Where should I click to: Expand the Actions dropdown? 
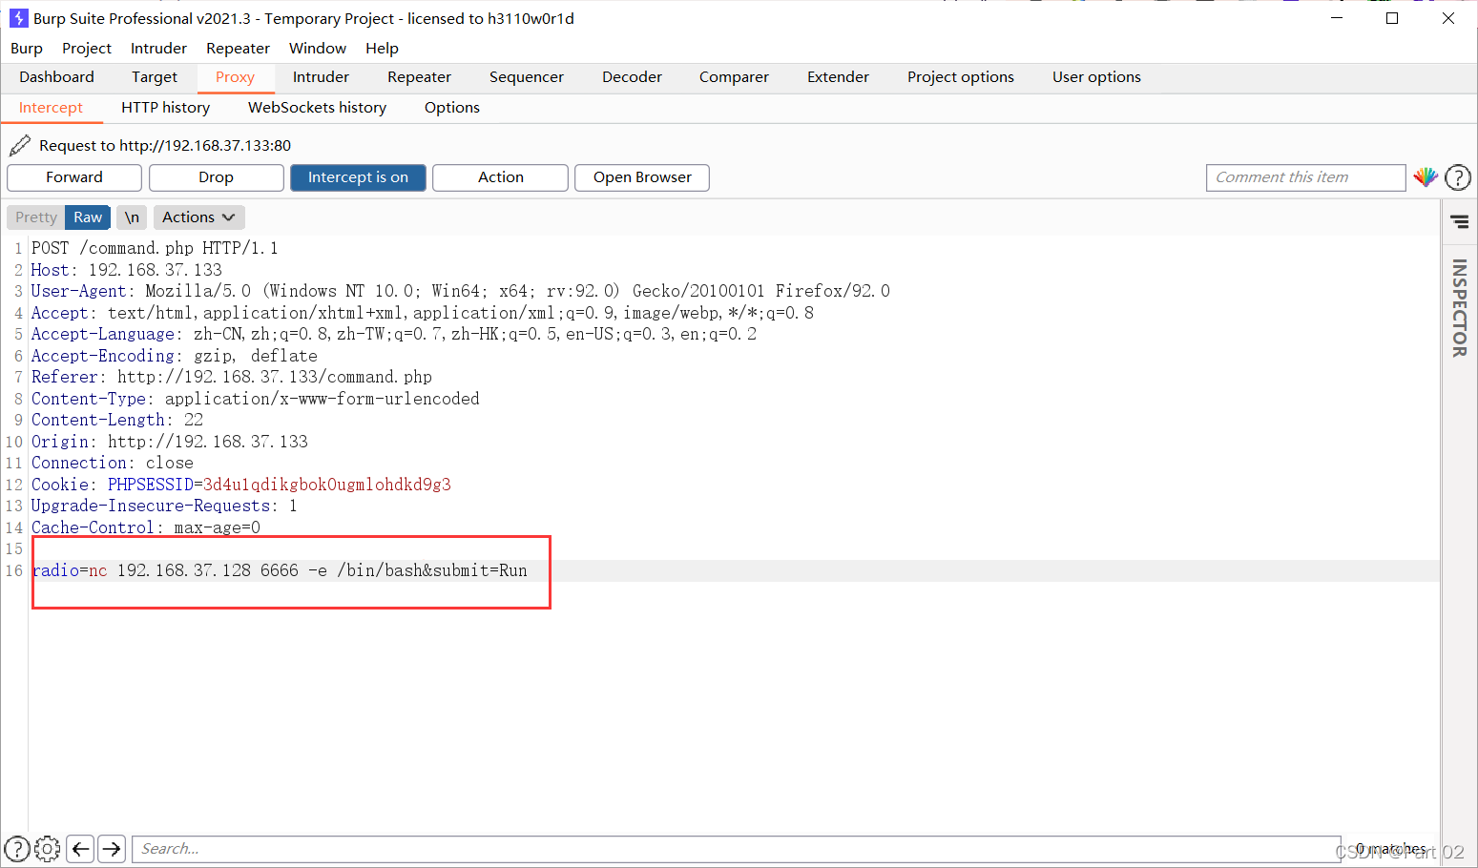tap(198, 217)
